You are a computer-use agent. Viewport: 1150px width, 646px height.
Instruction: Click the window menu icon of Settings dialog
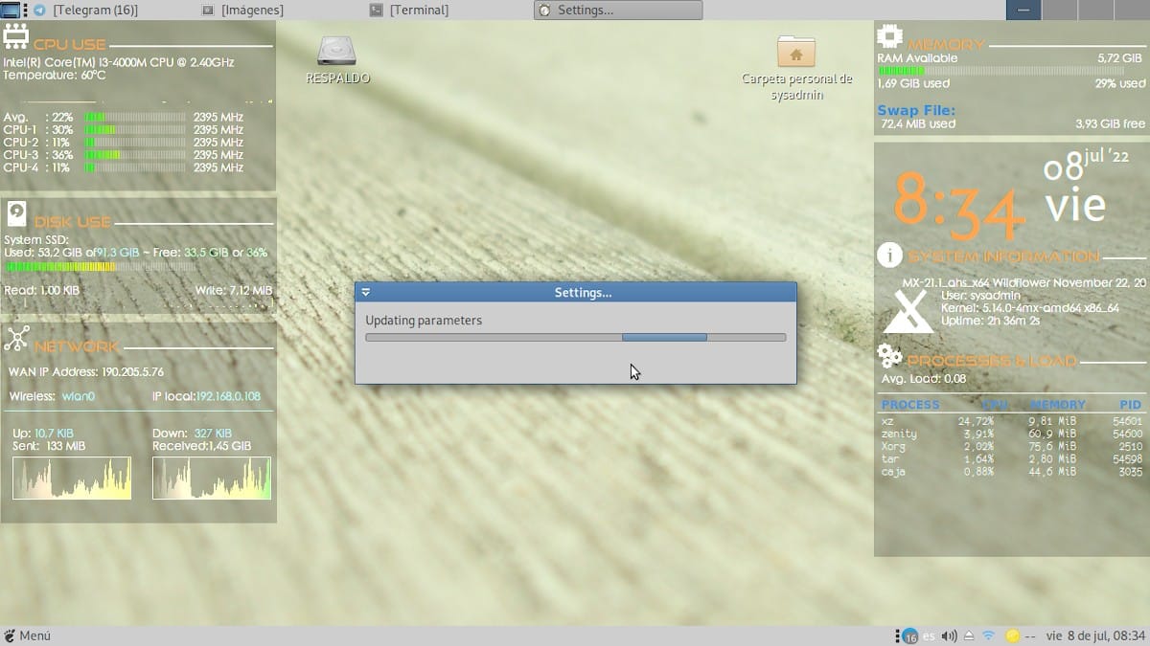point(366,293)
